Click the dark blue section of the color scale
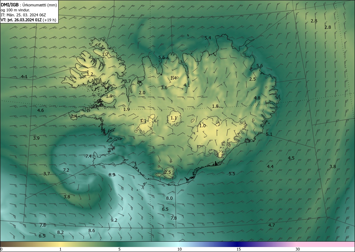This screenshot has height=252, width=355. [x=238, y=244]
